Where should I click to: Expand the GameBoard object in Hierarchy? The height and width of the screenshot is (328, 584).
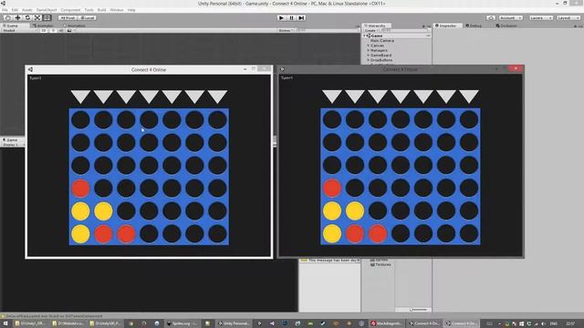[x=369, y=55]
